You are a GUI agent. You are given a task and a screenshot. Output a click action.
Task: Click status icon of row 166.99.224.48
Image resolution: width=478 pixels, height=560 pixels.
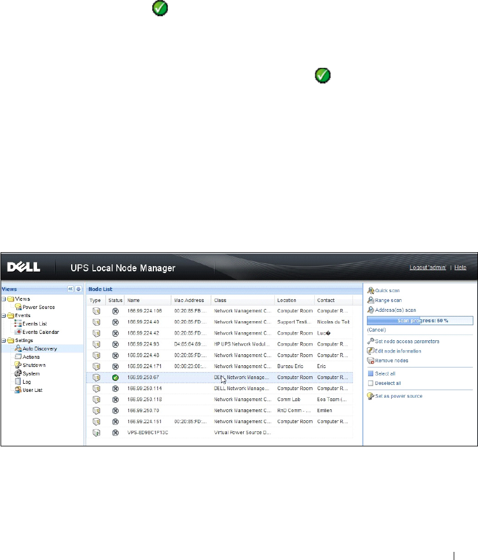tap(115, 355)
